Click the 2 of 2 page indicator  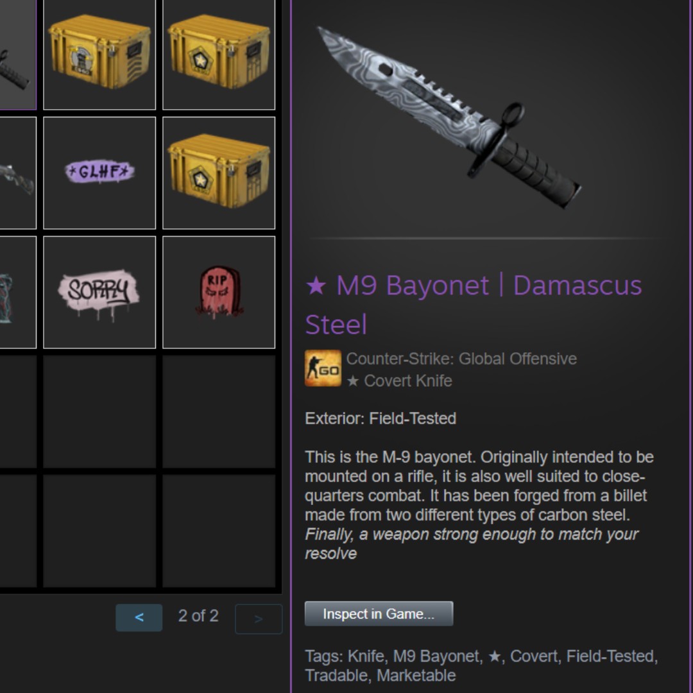(198, 615)
